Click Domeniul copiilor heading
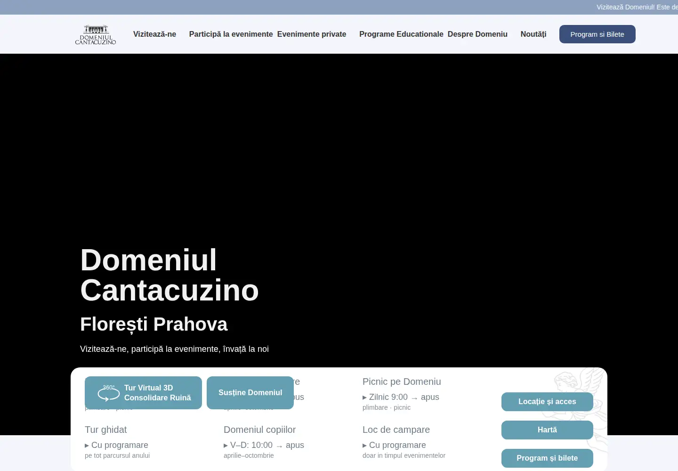The image size is (678, 471). point(259,430)
